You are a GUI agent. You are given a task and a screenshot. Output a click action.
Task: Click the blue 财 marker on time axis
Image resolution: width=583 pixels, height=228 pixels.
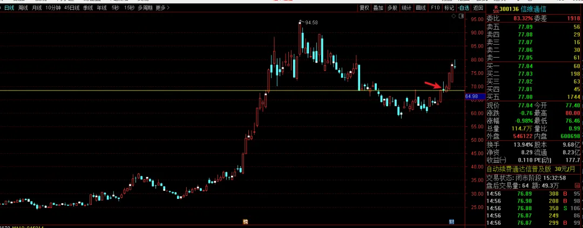(451, 222)
